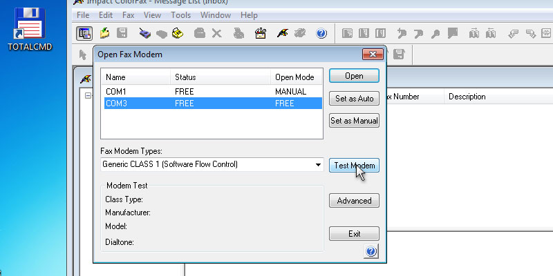Open the Window menu

(216, 15)
